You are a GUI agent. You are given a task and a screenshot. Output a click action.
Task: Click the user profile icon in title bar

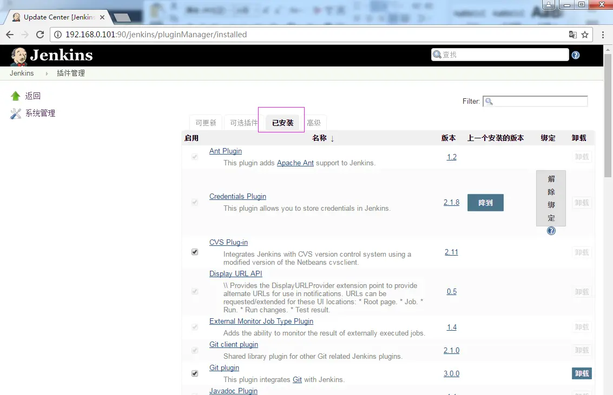click(x=549, y=5)
